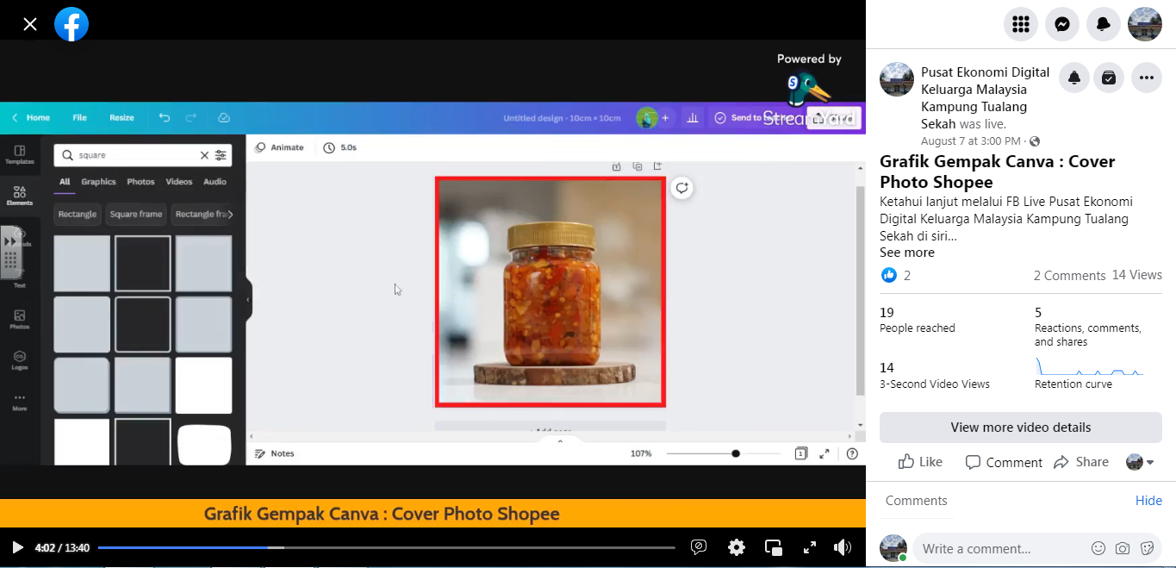This screenshot has width=1176, height=568.
Task: Click Animate in the Canva toolbar
Action: (x=279, y=147)
